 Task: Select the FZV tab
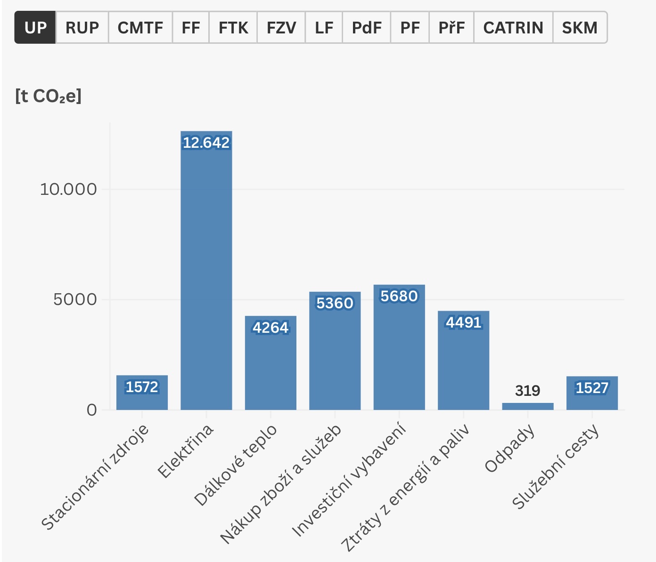click(x=281, y=28)
